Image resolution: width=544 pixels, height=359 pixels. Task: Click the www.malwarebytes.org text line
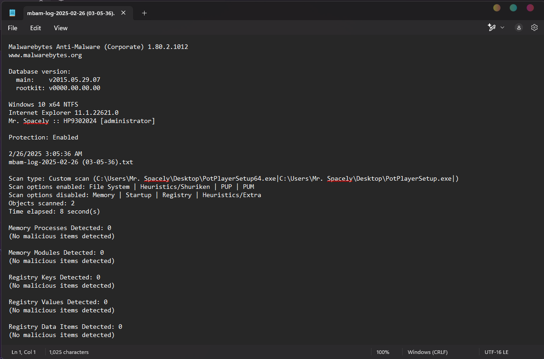(x=45, y=55)
